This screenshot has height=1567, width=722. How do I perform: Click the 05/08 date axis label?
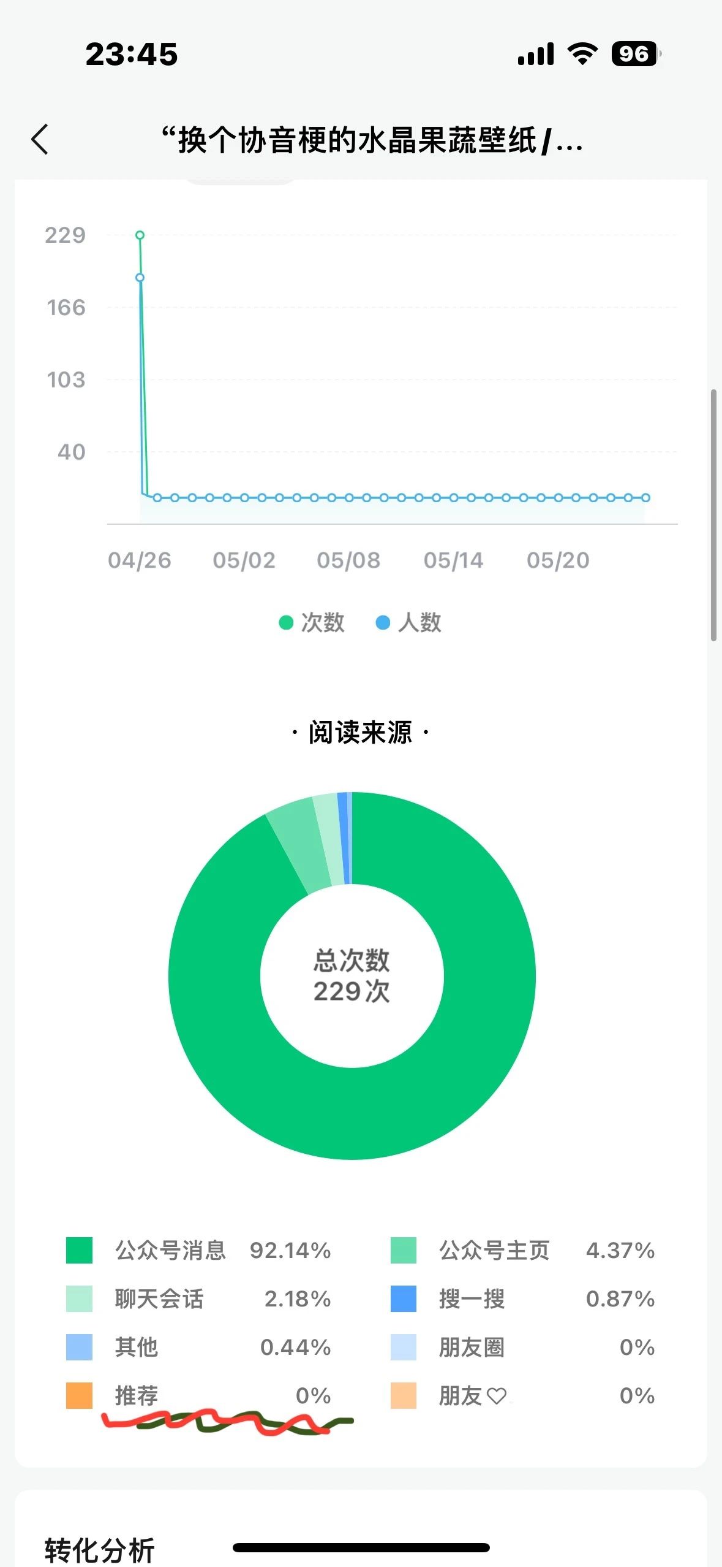348,560
